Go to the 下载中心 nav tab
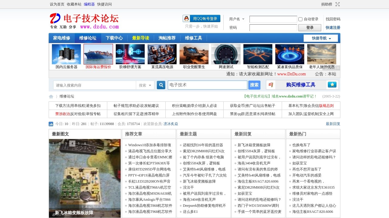 click(x=114, y=38)
